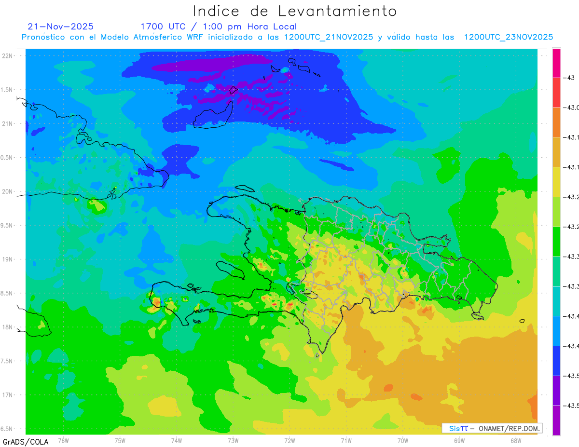The height and width of the screenshot is (447, 579).
Task: Select the '21-Nov-2025' date text
Action: 61,27
